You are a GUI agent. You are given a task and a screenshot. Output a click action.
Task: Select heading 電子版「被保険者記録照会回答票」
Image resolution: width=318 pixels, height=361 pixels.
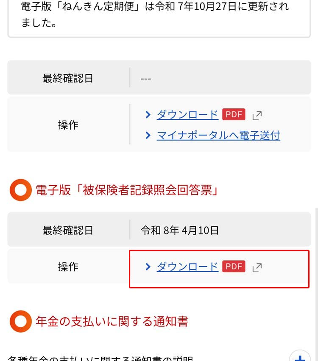click(127, 190)
